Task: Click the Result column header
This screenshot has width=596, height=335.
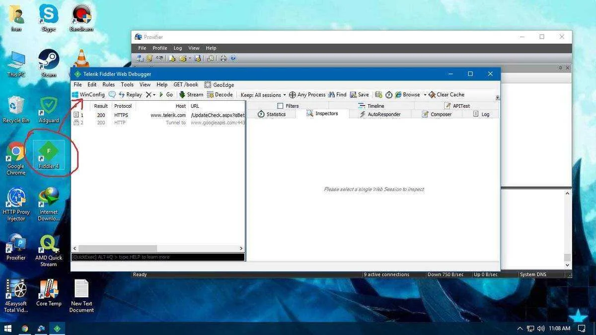Action: (x=101, y=106)
